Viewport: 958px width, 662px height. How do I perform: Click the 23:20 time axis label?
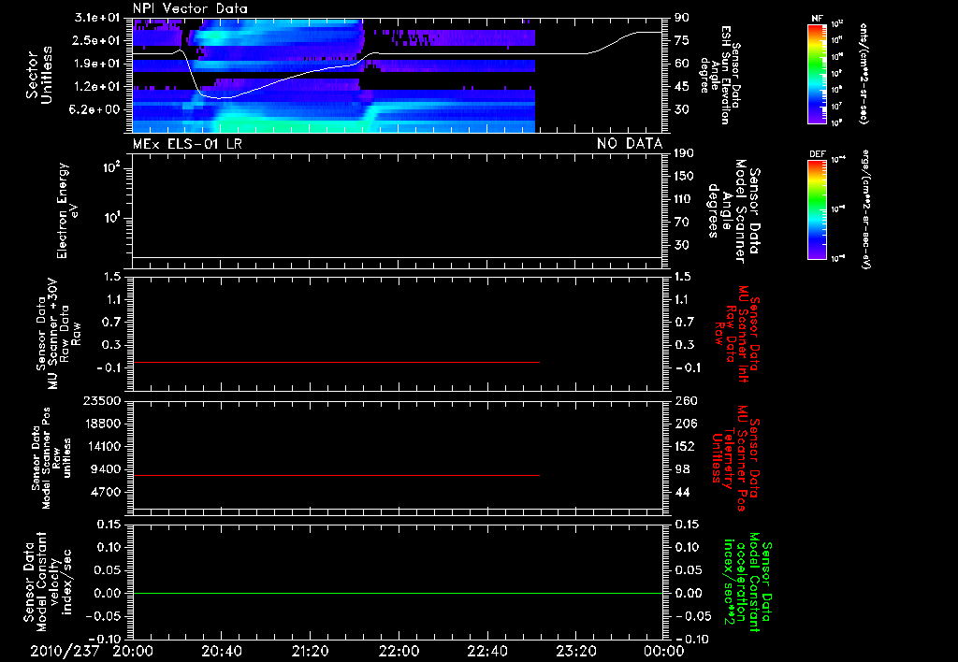tap(575, 651)
